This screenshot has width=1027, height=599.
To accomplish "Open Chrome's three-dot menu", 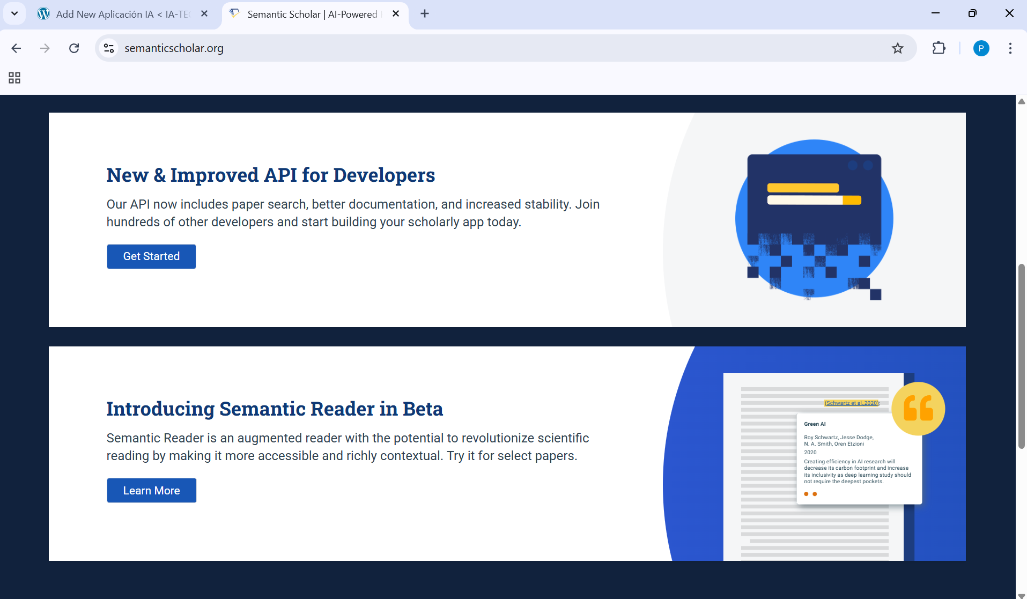I will pos(1010,48).
